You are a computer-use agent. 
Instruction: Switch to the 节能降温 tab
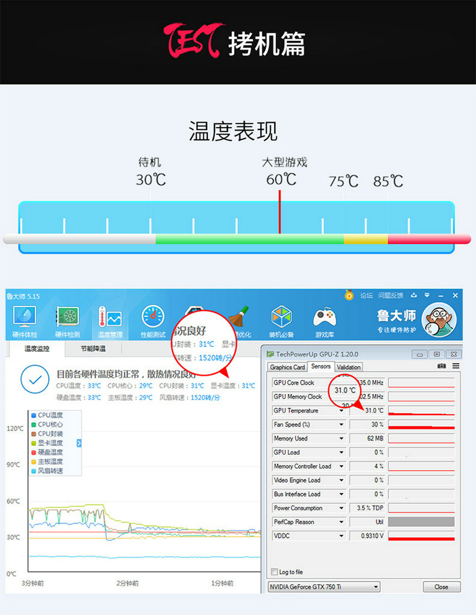click(93, 349)
